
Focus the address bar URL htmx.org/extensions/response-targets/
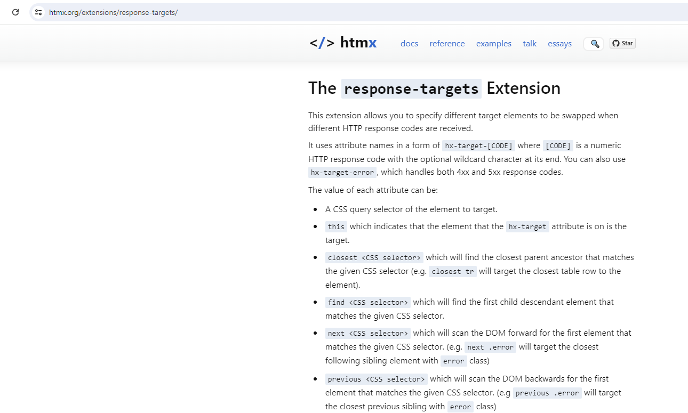(x=113, y=12)
